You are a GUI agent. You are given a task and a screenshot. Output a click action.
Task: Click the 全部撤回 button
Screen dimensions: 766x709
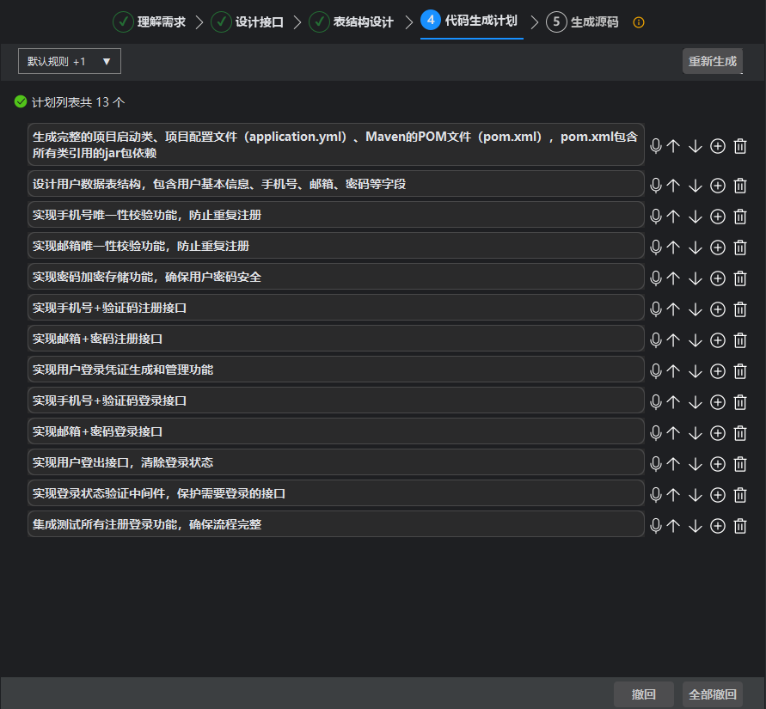(712, 694)
